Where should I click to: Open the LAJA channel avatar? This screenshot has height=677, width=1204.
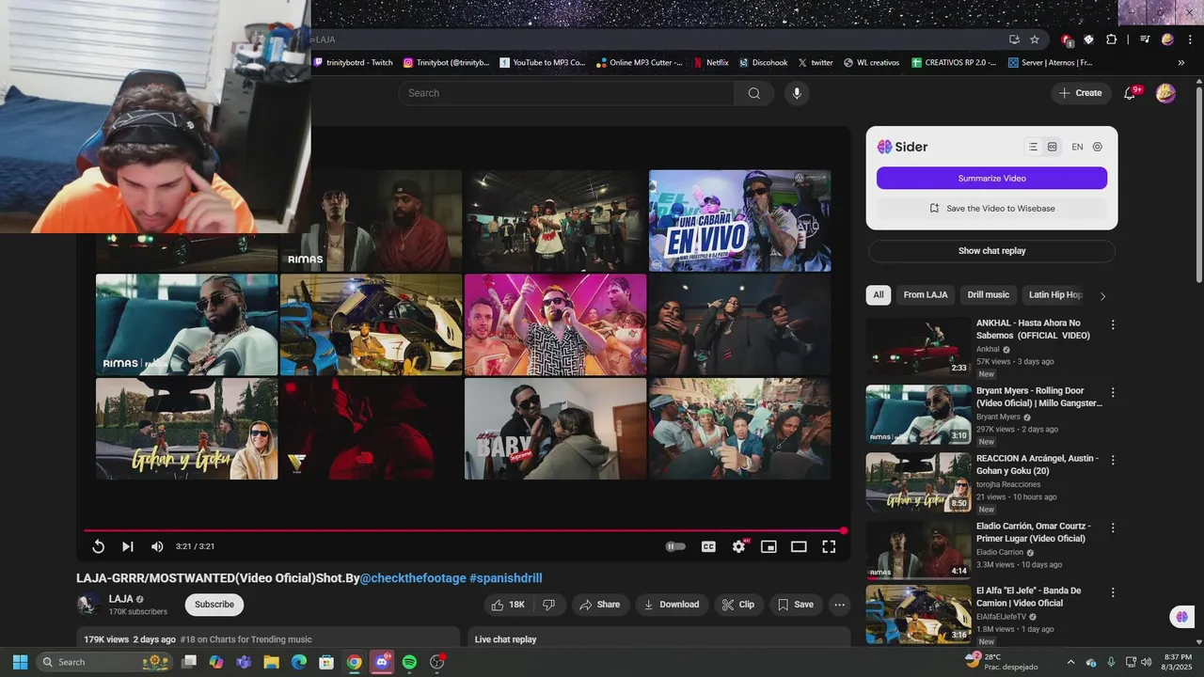tap(89, 605)
